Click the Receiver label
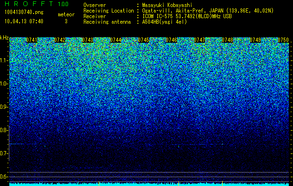Image resolution: width=293 pixels, height=186 pixels. point(95,16)
